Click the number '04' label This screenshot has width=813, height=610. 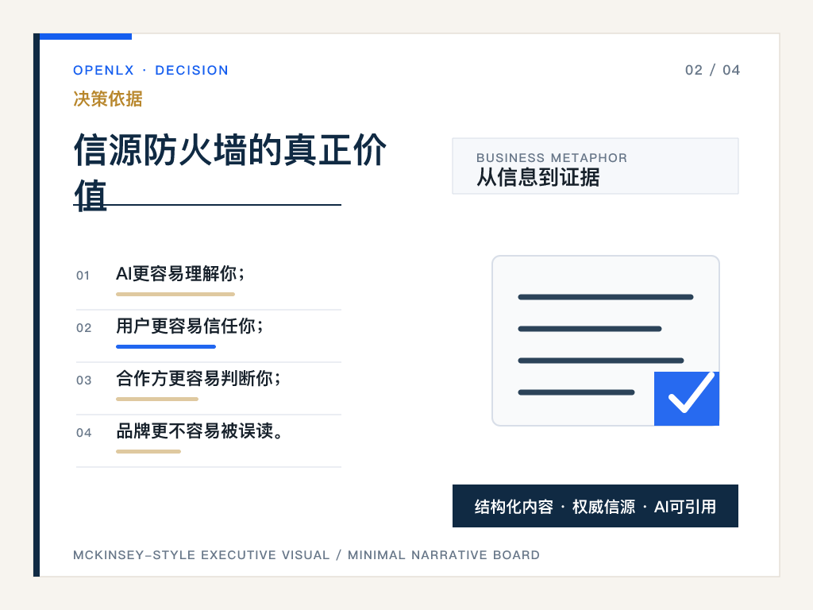tap(83, 433)
